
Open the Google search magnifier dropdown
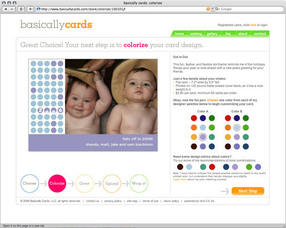(217, 9)
